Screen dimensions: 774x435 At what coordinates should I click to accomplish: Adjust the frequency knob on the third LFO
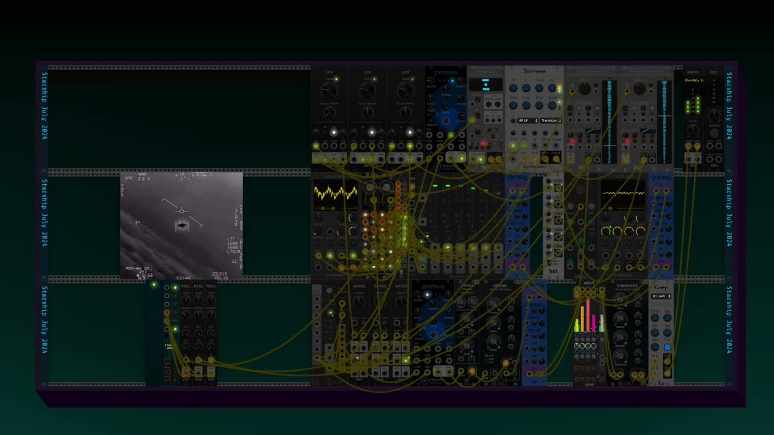click(x=406, y=90)
